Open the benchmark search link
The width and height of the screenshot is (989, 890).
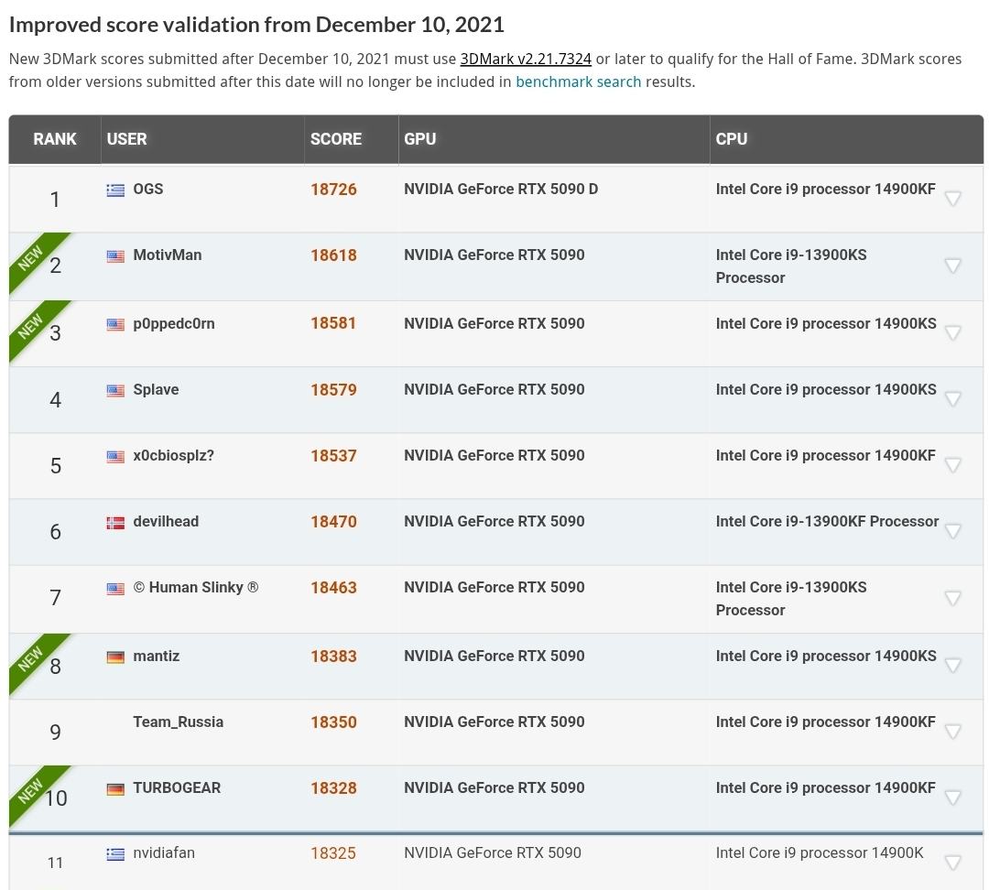pyautogui.click(x=578, y=81)
